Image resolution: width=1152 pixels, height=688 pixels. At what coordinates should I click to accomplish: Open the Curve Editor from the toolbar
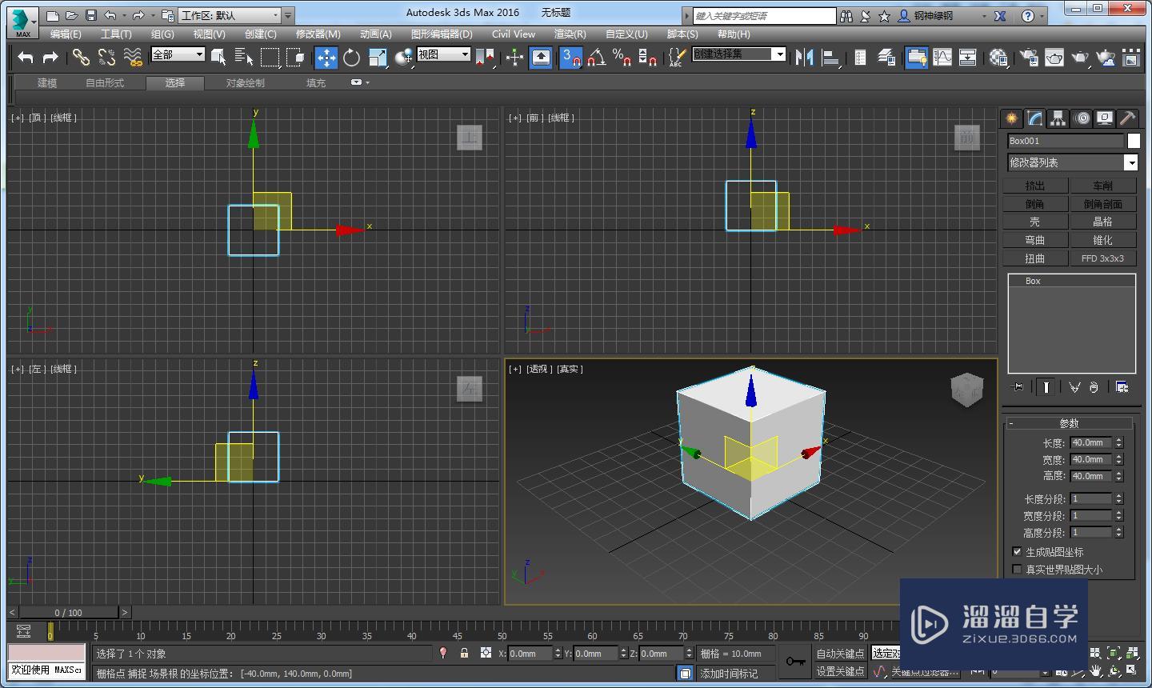tap(943, 57)
